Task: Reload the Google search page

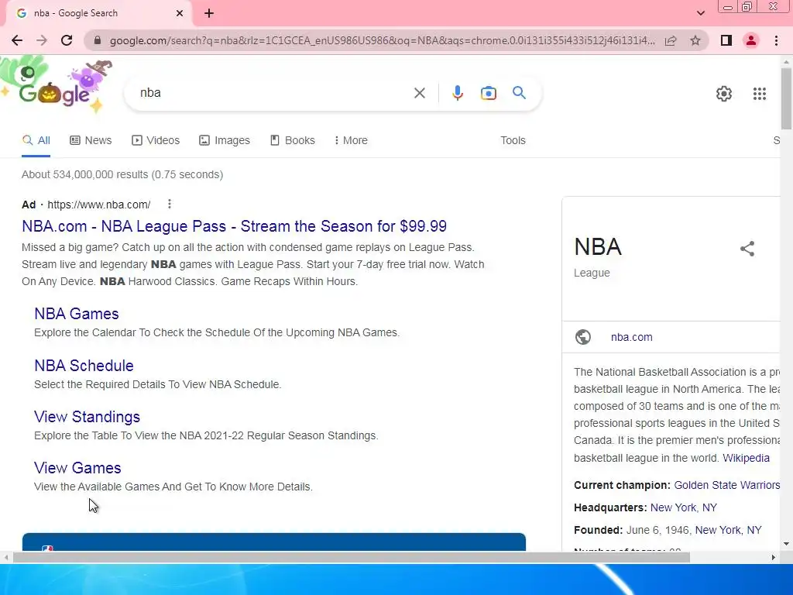Action: point(67,40)
